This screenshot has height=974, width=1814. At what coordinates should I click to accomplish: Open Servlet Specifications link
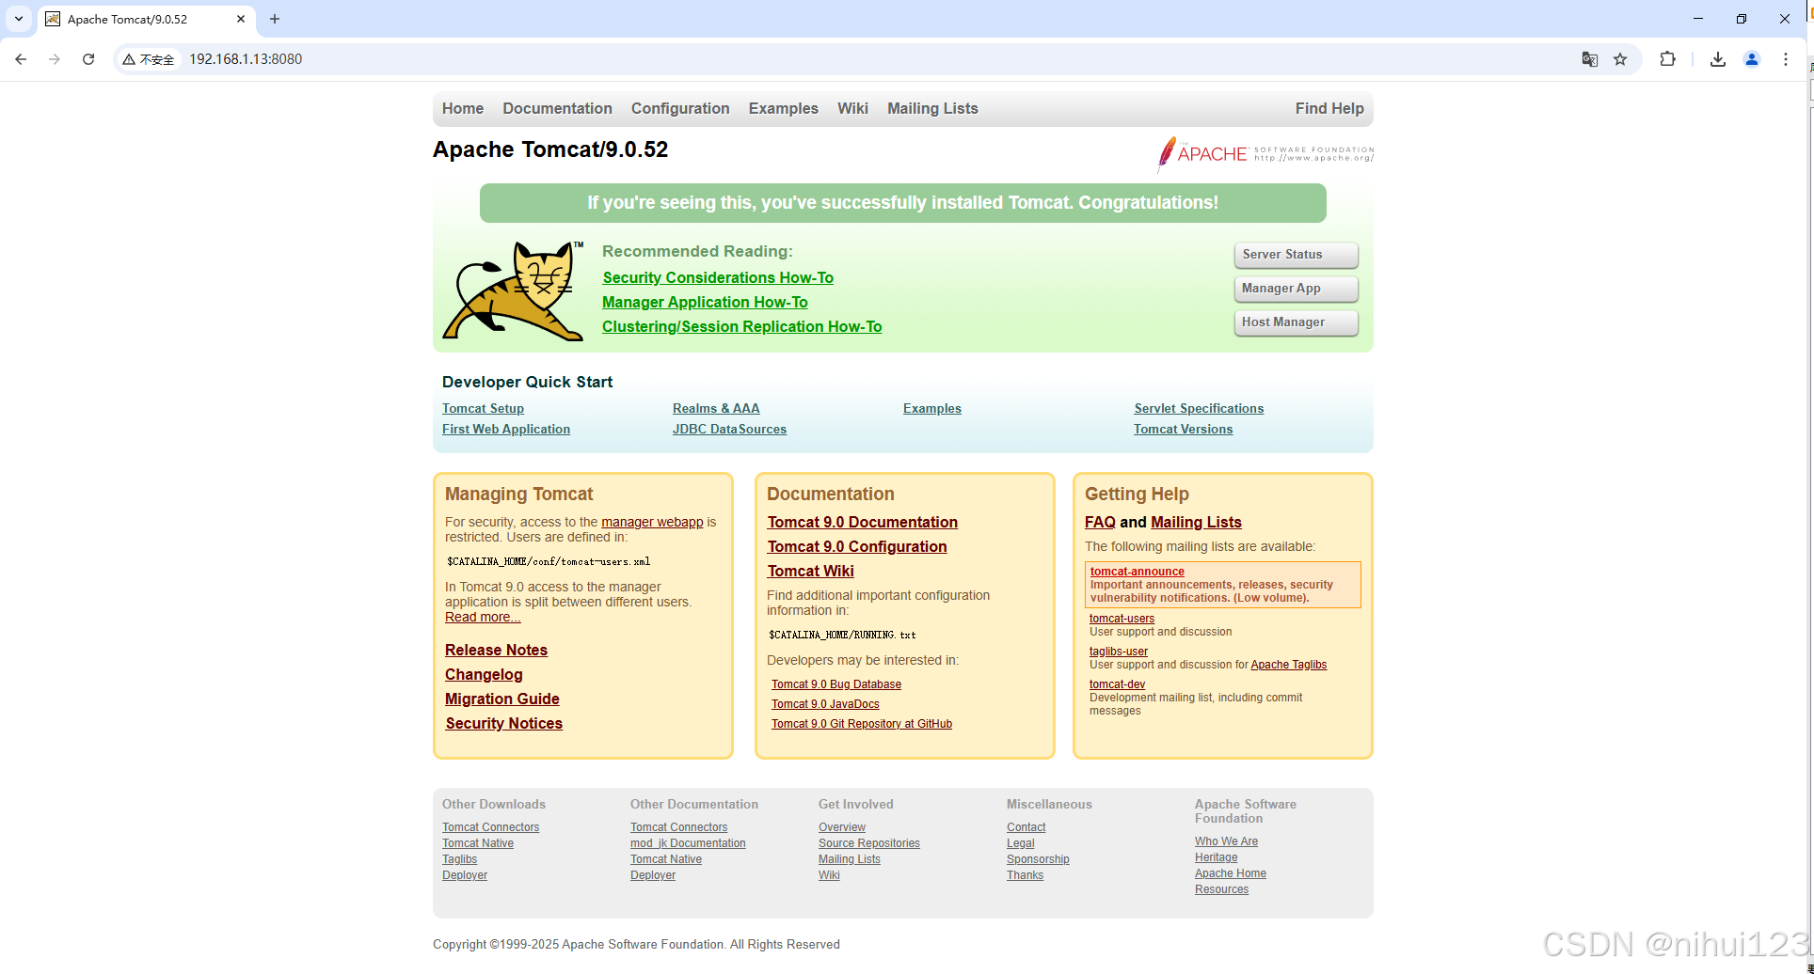coord(1199,409)
